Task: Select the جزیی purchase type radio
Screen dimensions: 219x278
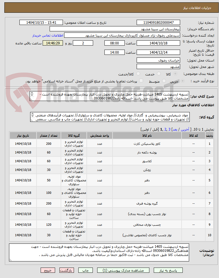Action: pyautogui.click(x=182, y=81)
